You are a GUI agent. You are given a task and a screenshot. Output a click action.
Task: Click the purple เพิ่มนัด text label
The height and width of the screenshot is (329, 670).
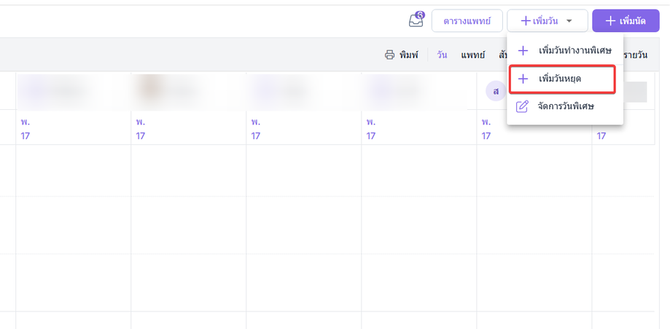pos(632,21)
